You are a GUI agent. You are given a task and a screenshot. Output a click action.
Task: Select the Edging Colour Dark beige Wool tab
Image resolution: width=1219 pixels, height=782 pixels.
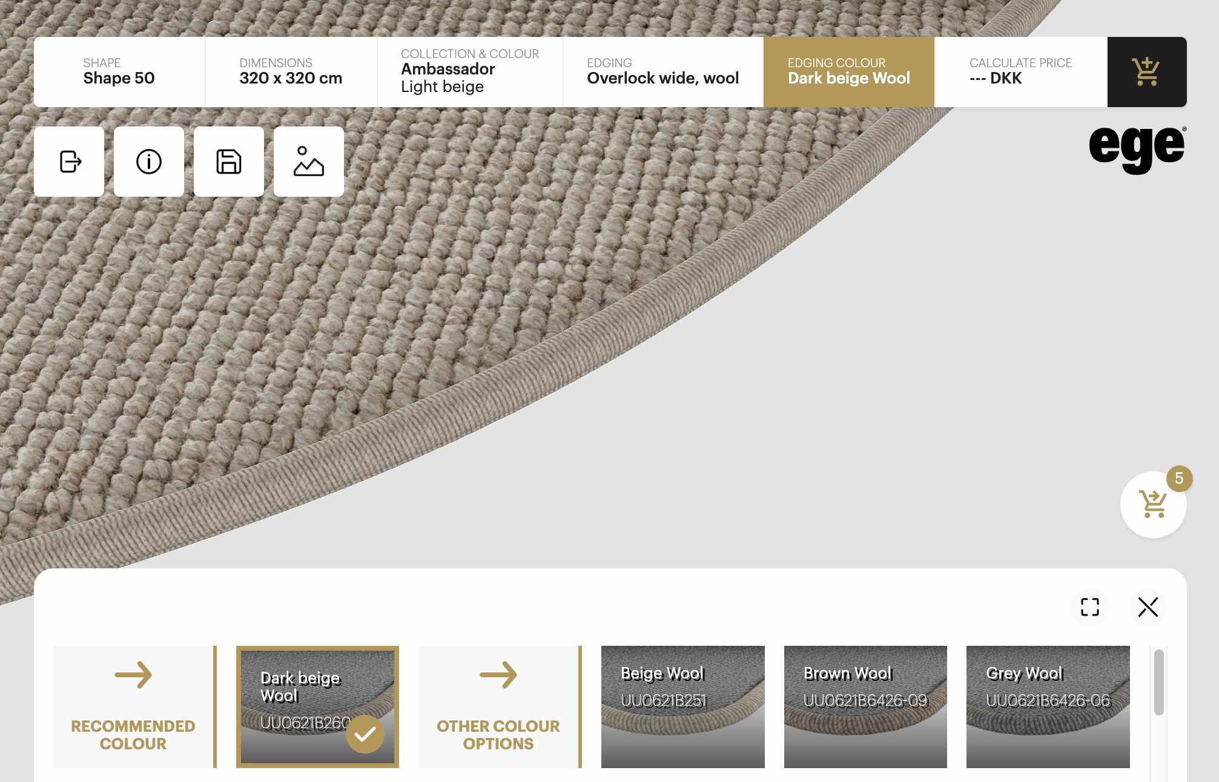(849, 72)
